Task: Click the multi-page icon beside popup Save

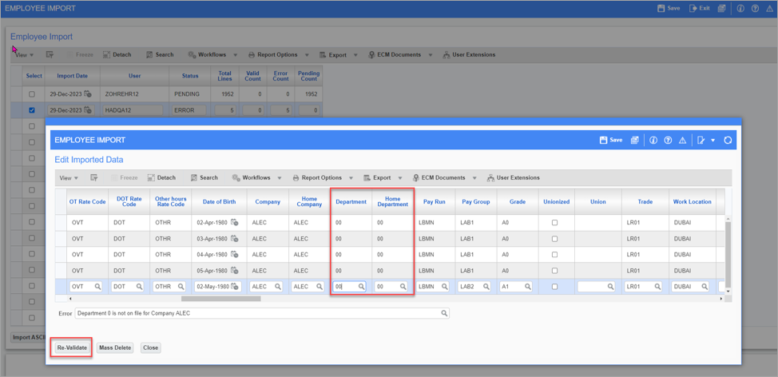Action: (x=634, y=141)
